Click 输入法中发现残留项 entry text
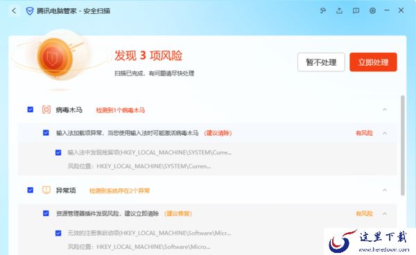Screen dimensions: 416x255 coord(149,152)
